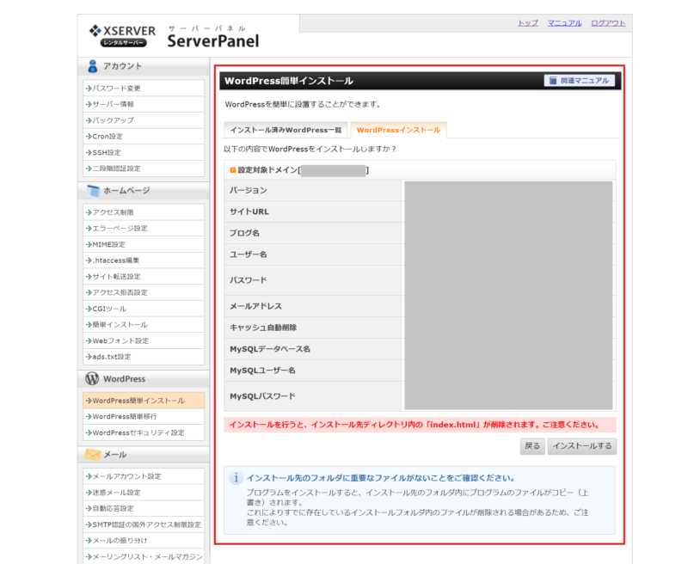Click the 戻る back button
The height and width of the screenshot is (564, 688).
click(x=532, y=446)
